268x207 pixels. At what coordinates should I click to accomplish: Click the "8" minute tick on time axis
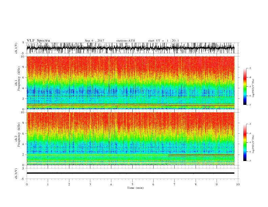196,184
